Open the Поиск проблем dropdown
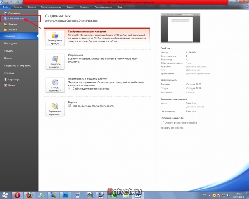The height and width of the screenshot is (199, 249). (55, 85)
